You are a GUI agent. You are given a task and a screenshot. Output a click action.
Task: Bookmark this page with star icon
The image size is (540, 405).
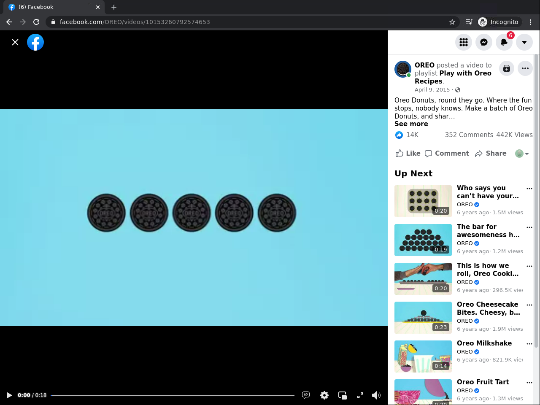(x=452, y=22)
